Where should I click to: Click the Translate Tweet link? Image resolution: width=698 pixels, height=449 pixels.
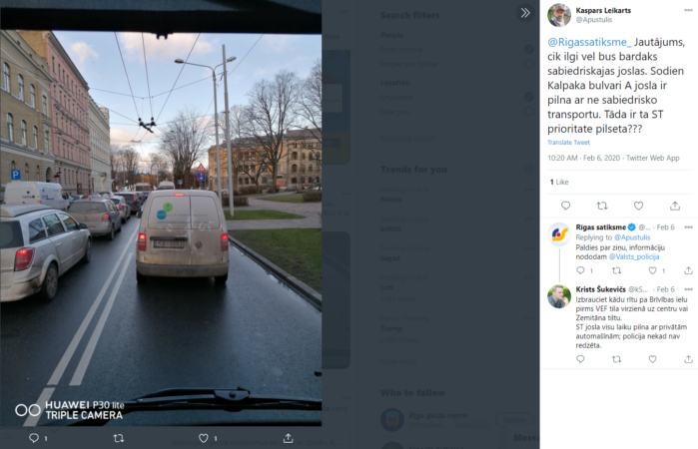pos(568,143)
